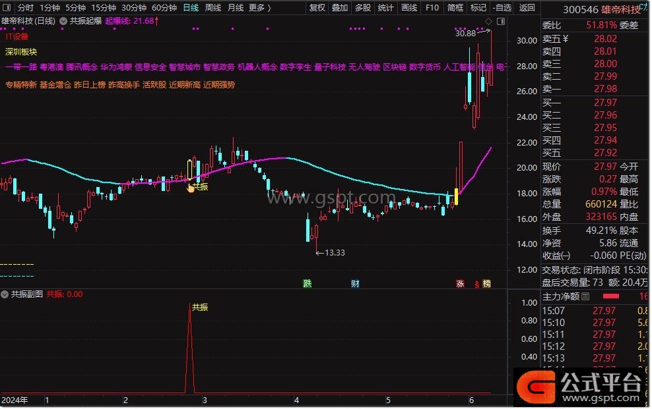Click the 华为鸿蒙 concept tag
Viewport: 652px width, 409px height.
pyautogui.click(x=116, y=67)
